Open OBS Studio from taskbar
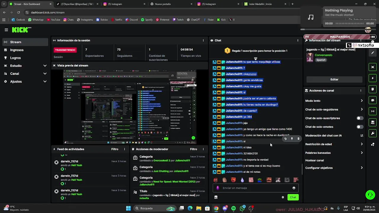The image size is (379, 213). click(251, 208)
